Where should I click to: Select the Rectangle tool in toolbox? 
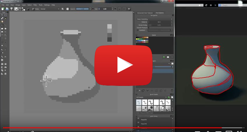coord(2,29)
